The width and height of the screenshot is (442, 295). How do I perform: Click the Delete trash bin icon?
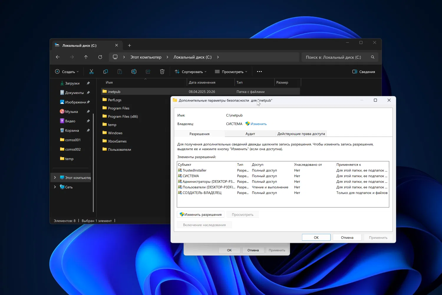click(162, 72)
